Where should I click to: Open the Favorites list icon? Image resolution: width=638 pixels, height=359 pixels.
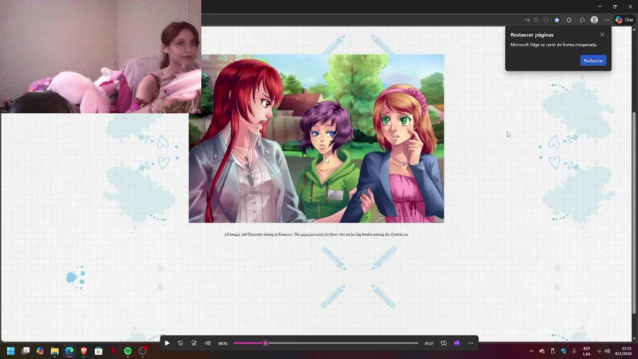click(582, 20)
